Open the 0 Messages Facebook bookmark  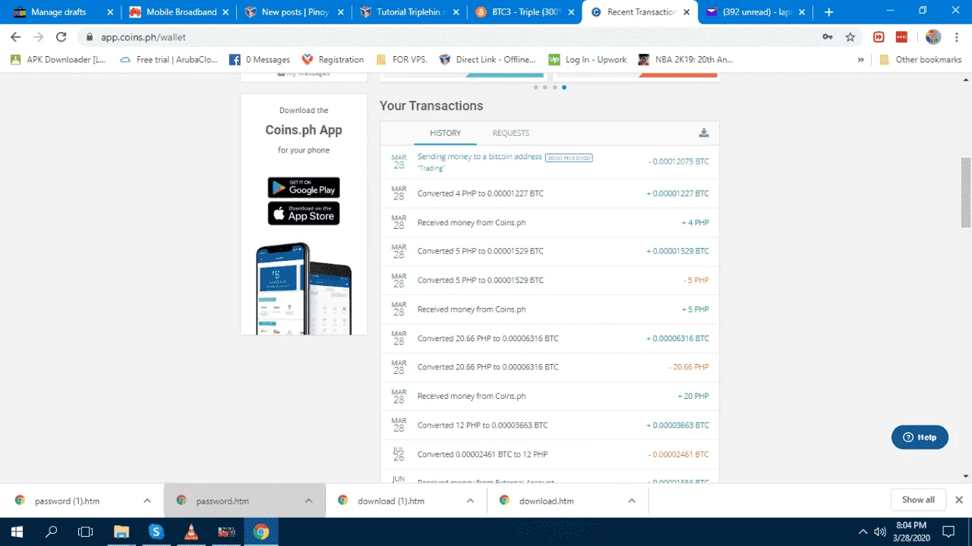pos(260,59)
